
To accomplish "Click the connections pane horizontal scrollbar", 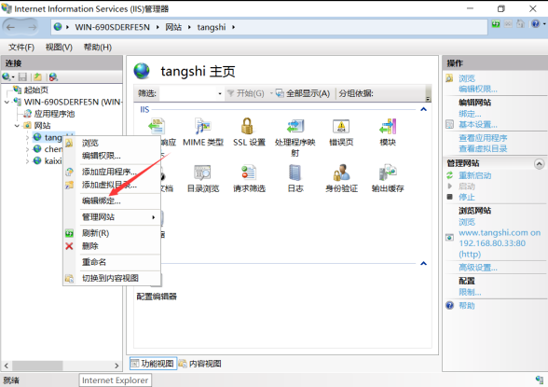I will pos(62,366).
